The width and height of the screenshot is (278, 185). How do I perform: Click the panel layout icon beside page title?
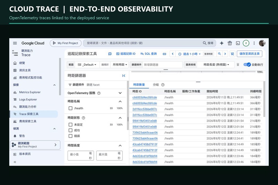pos(110,54)
